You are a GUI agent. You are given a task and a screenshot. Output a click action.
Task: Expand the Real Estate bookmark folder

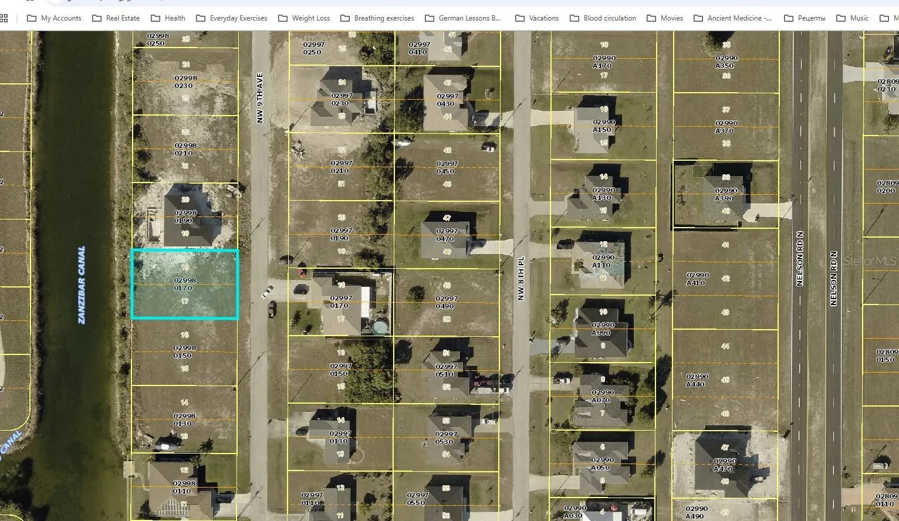(116, 18)
